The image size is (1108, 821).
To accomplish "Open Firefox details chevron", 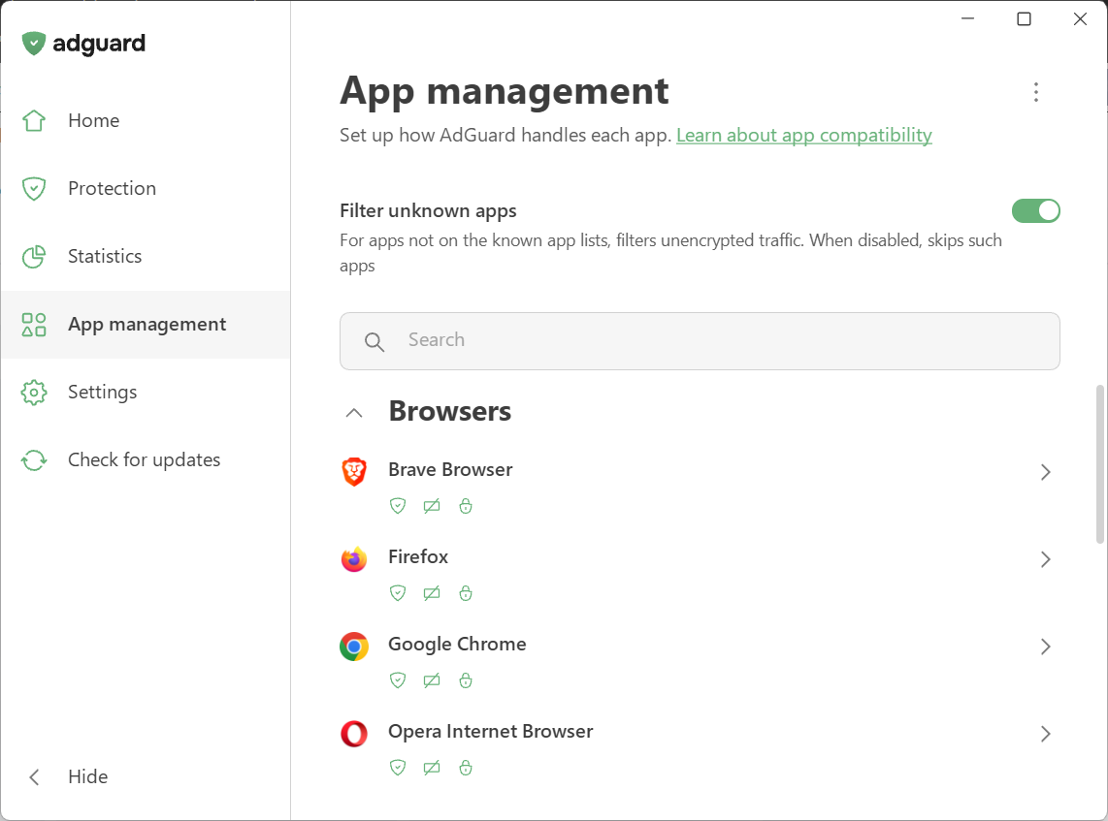I will click(x=1046, y=560).
